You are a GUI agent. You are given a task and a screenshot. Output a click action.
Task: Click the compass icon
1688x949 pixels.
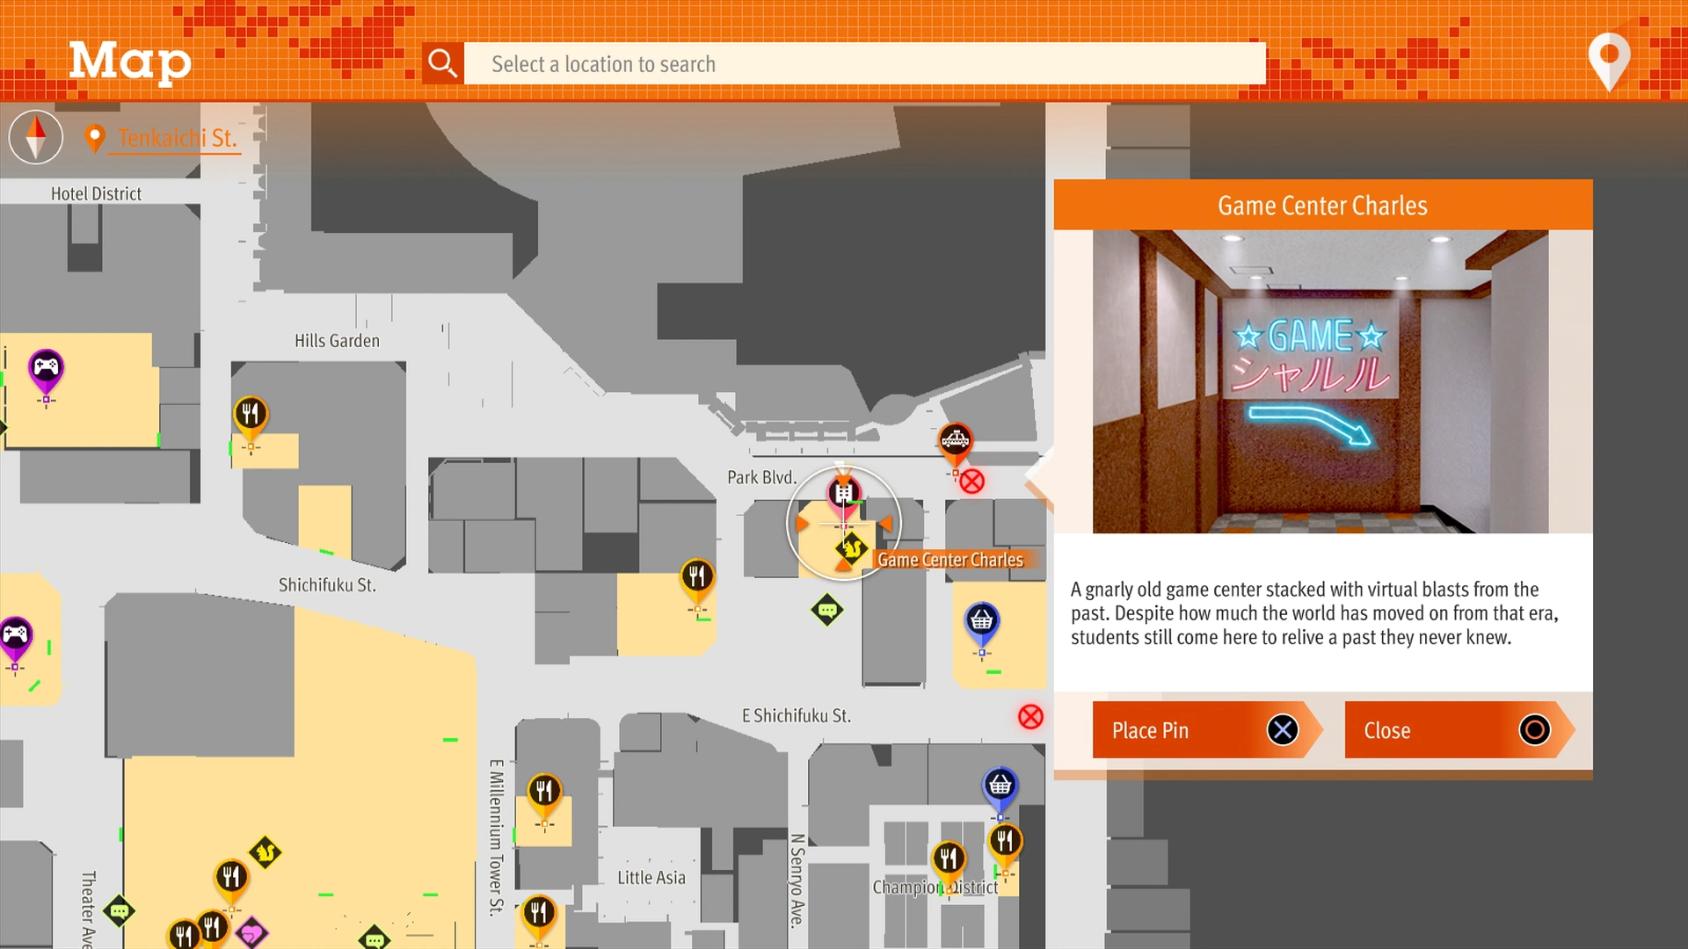[36, 137]
